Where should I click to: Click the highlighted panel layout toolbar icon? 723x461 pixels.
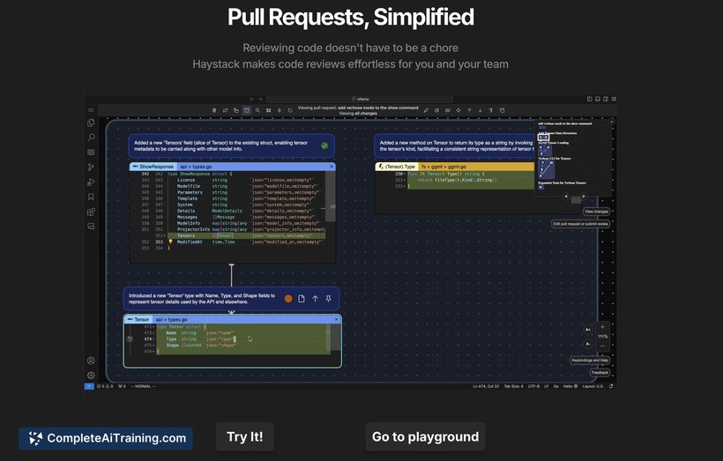(x=247, y=111)
